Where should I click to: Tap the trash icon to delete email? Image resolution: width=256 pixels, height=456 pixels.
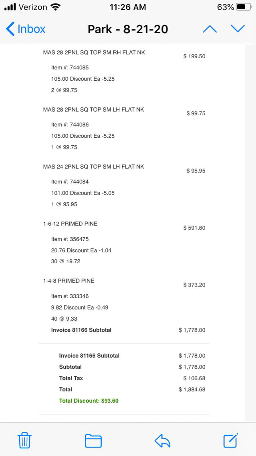(x=25, y=440)
